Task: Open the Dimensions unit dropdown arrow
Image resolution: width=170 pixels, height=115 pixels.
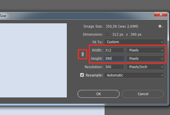Action: 107,34
